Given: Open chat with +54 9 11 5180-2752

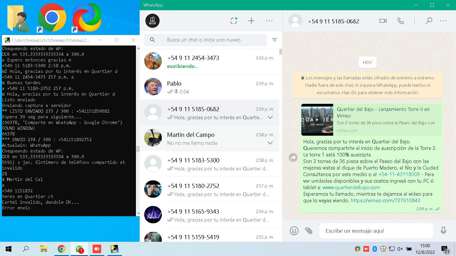Looking at the screenshot, I should 209,189.
